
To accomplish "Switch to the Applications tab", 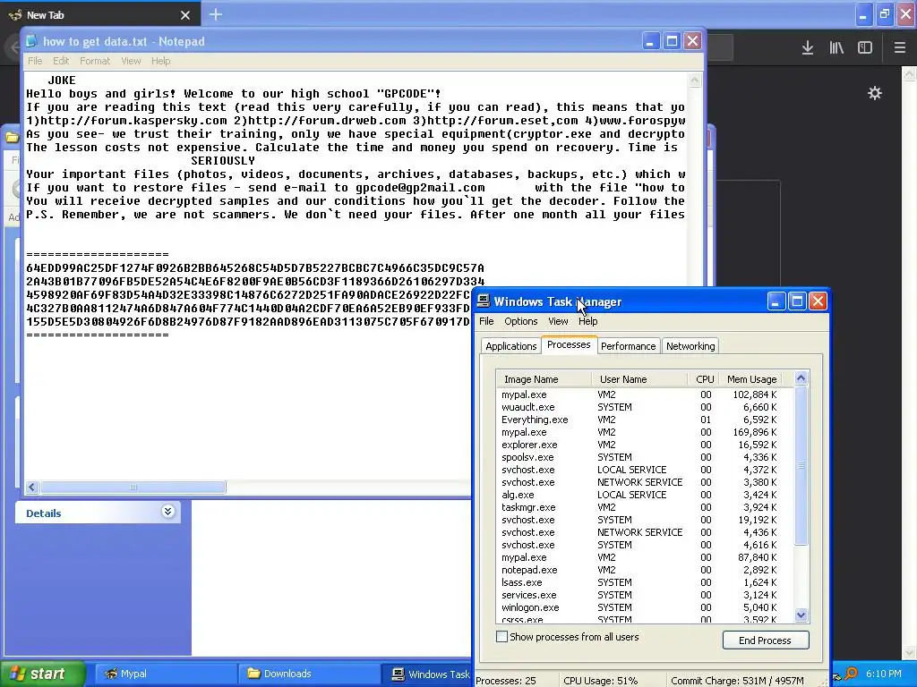I will 510,346.
